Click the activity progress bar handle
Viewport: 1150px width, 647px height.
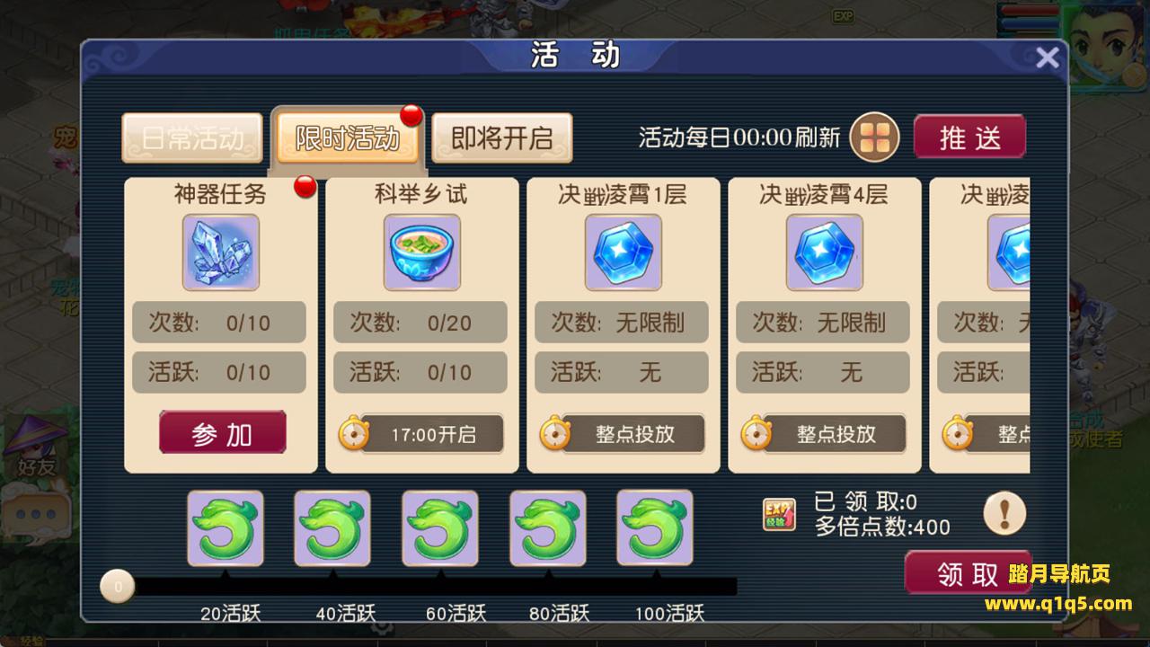coord(117,587)
